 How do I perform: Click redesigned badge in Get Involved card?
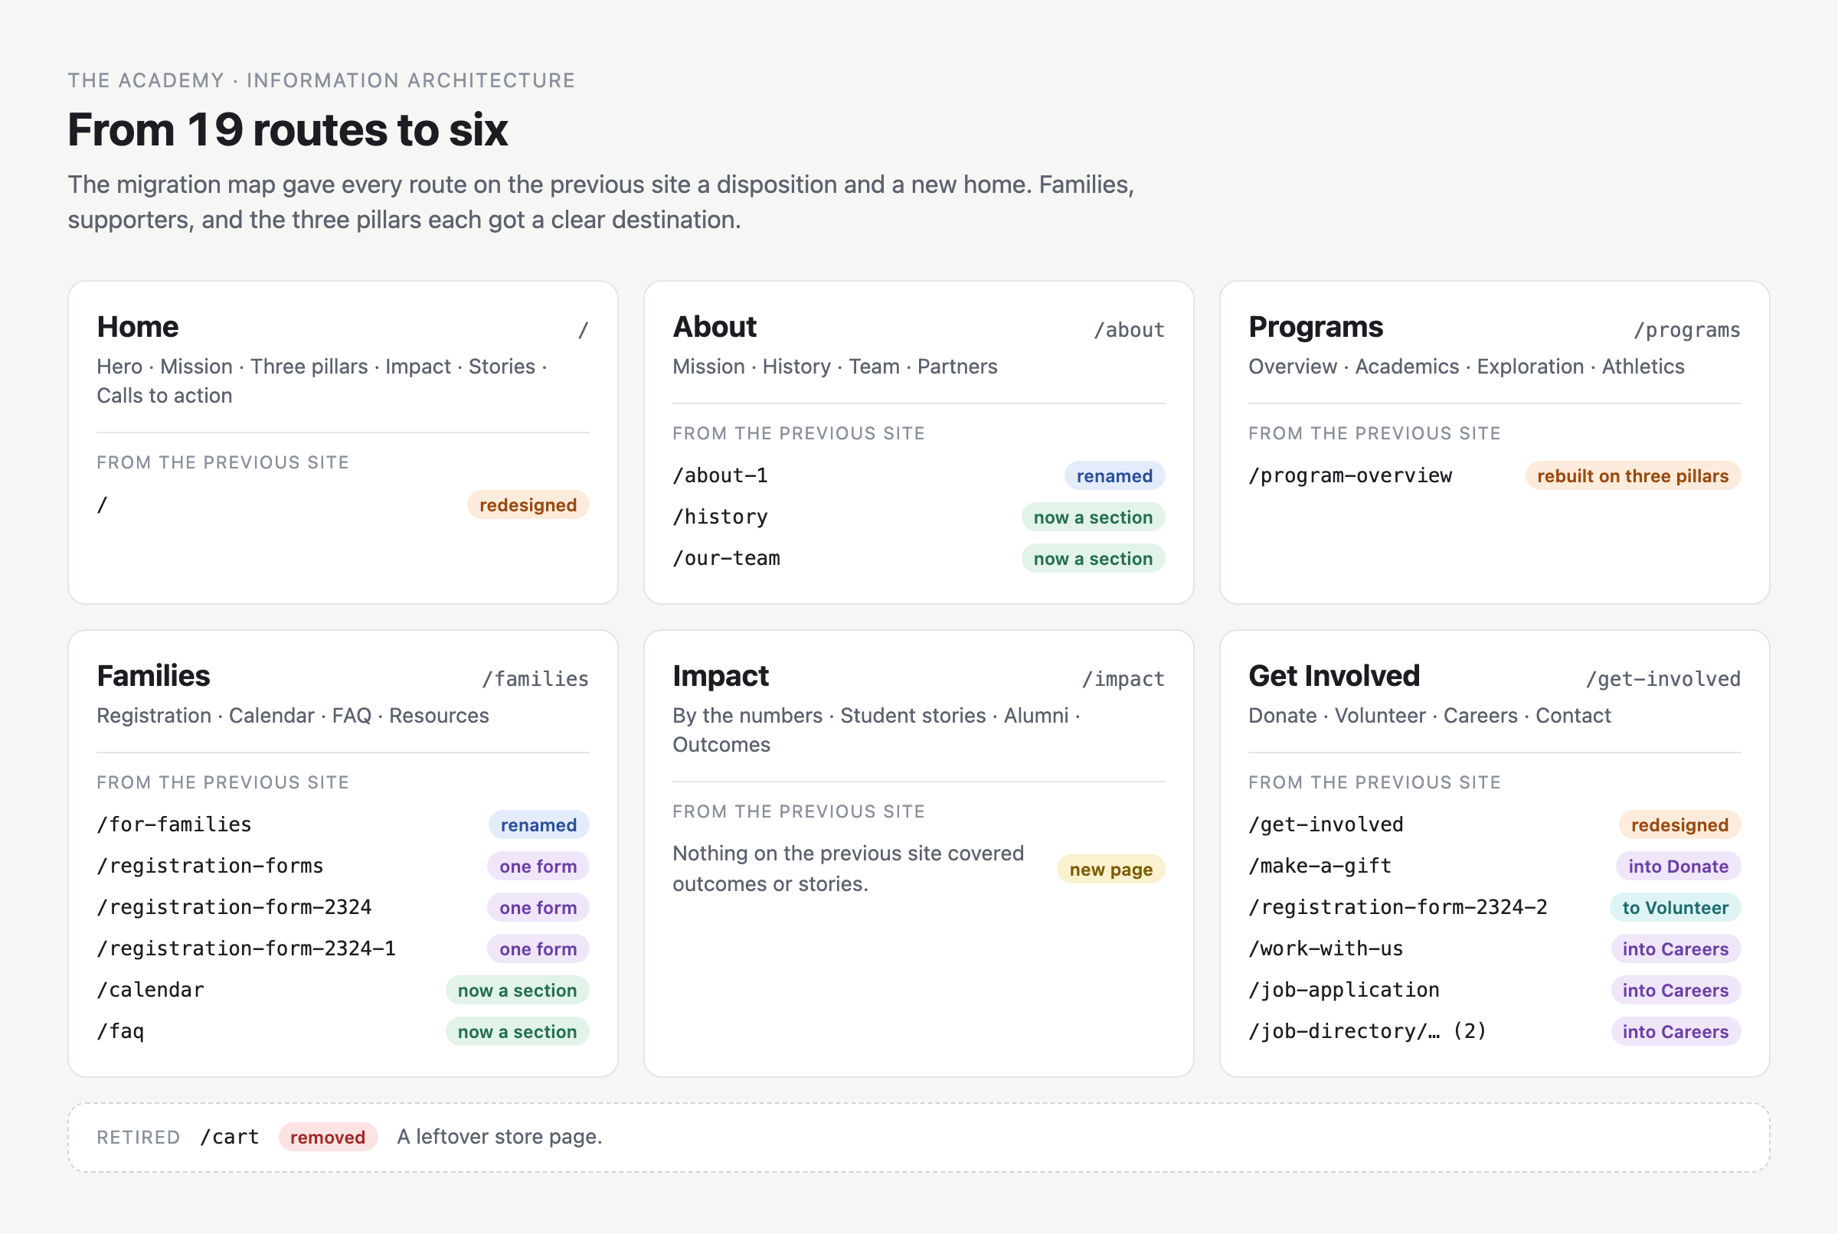(1679, 824)
